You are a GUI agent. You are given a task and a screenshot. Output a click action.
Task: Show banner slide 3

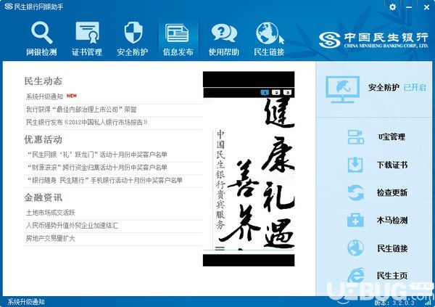tap(288, 92)
